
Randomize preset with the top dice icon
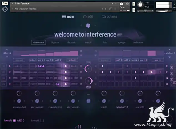click(88, 25)
